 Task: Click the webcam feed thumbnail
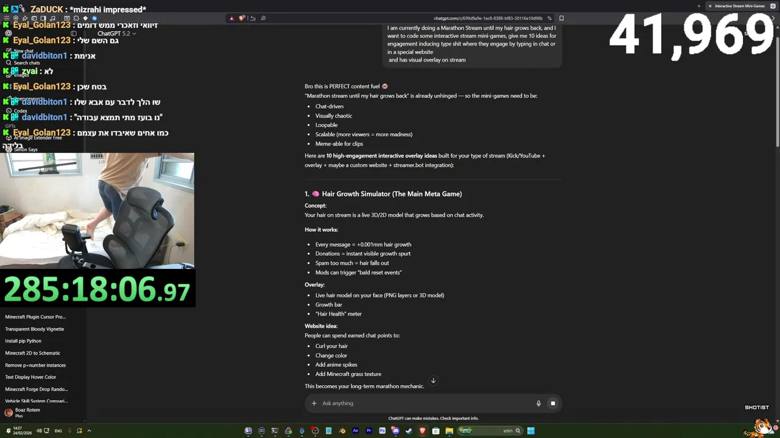(97, 210)
